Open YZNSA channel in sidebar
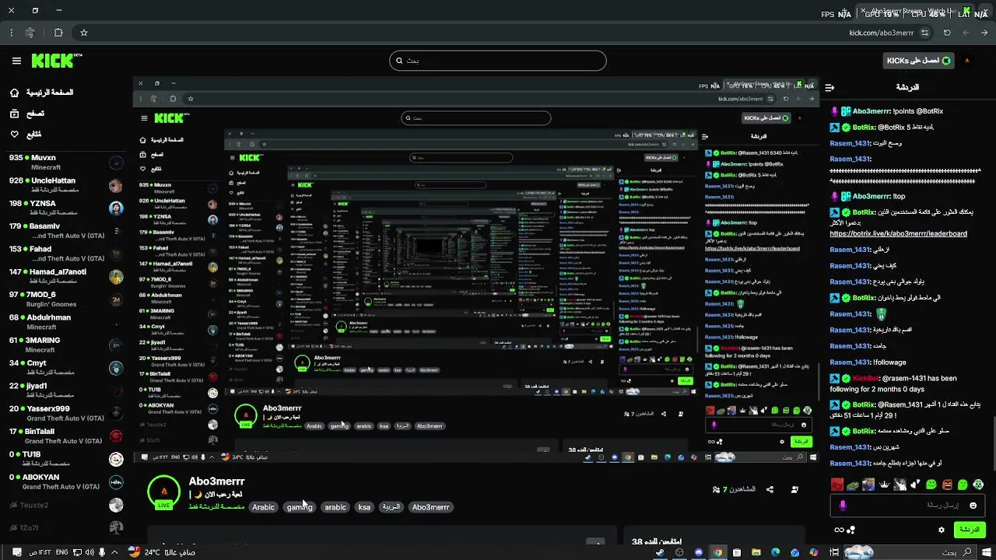This screenshot has height=560, width=996. (x=65, y=208)
